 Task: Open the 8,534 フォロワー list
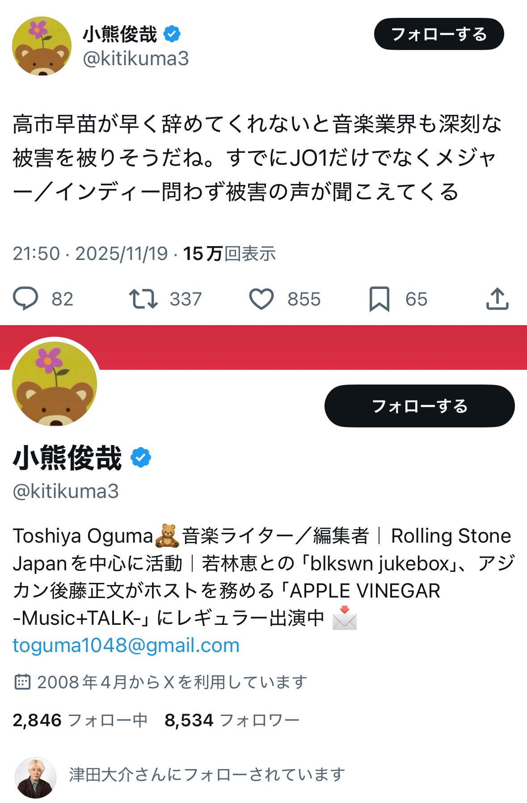click(232, 720)
